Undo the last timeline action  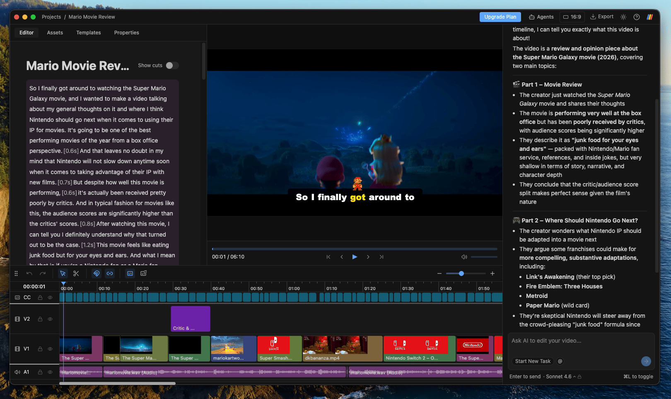tap(29, 273)
